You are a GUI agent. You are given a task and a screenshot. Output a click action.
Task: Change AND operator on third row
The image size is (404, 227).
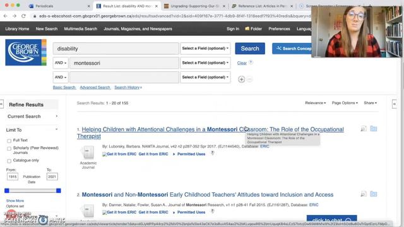coord(61,77)
